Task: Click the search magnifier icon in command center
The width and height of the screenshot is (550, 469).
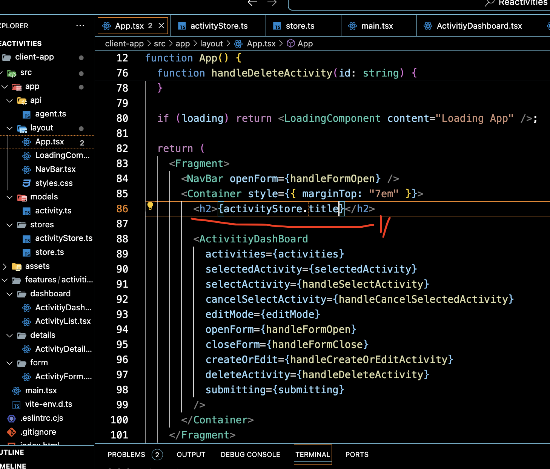Action: pos(489,3)
